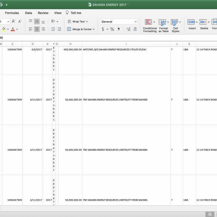Increase font size with the larger A icon
Image resolution: width=217 pixels, height=217 pixels.
tap(13, 21)
